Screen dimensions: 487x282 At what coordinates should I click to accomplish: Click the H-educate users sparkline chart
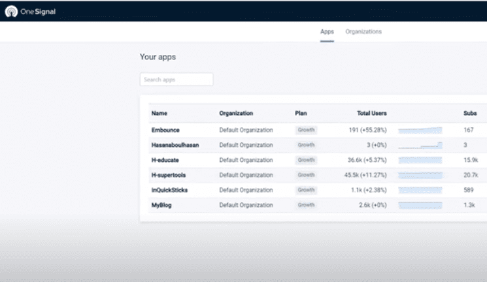coord(420,160)
